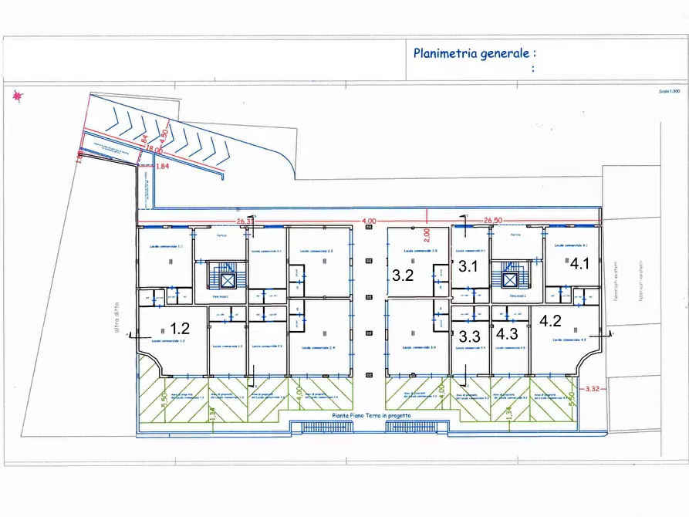Click the red 3.32 dimension on the right
This screenshot has width=689, height=517.
coord(593,388)
